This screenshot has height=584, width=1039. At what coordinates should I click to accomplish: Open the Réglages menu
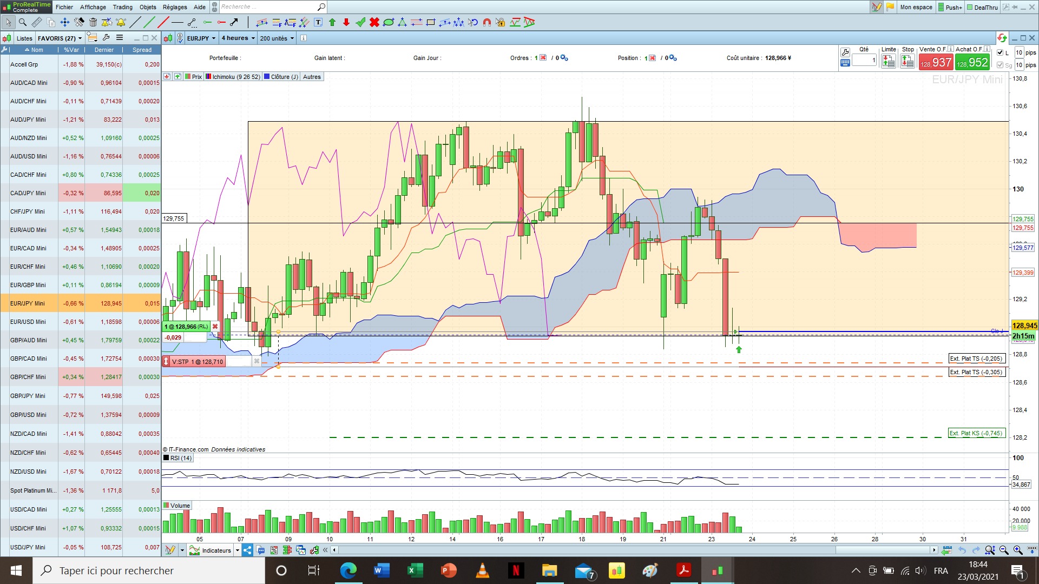(175, 7)
